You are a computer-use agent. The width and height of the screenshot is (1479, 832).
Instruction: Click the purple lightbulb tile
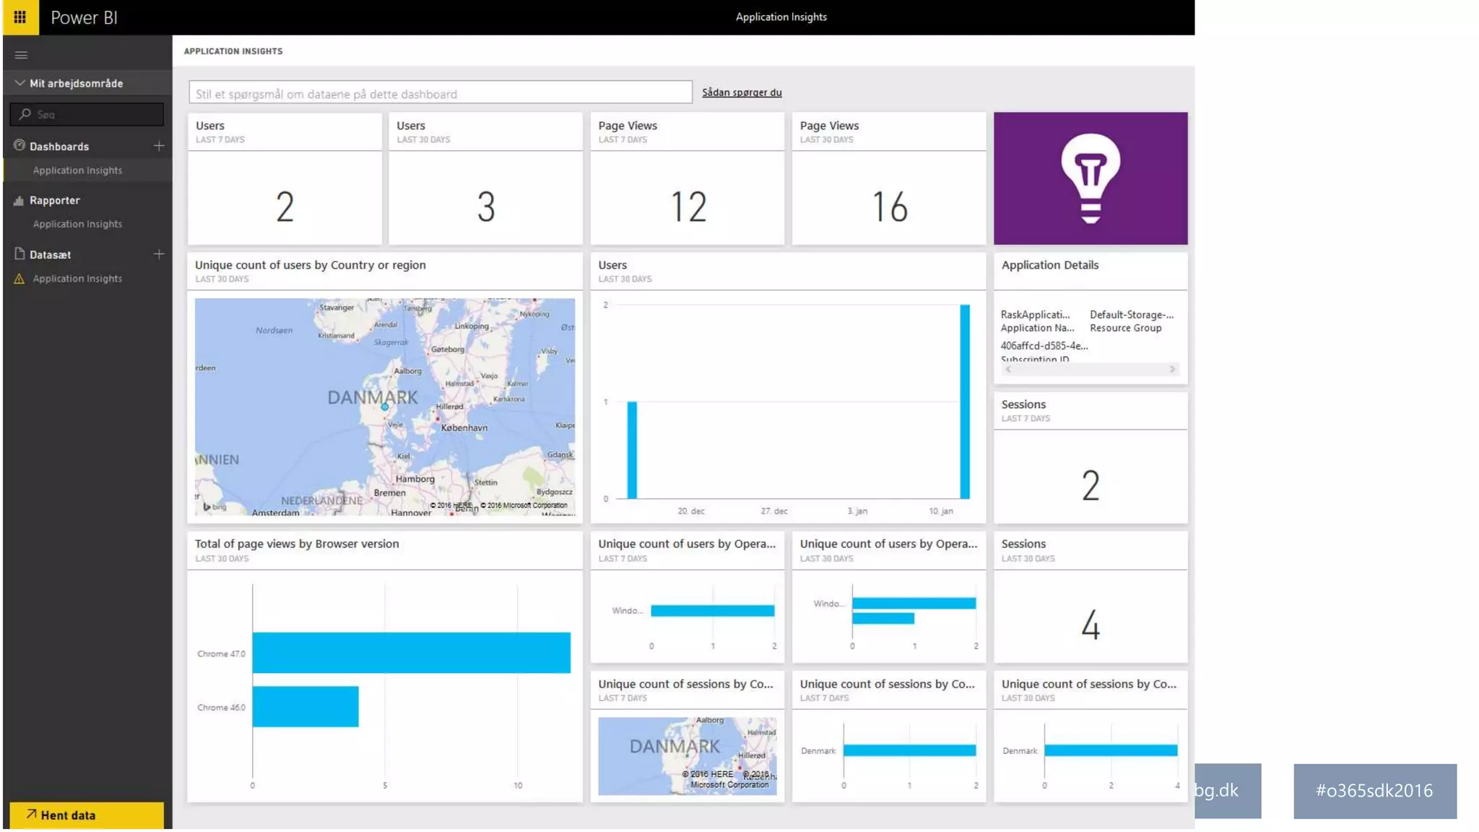coord(1090,178)
